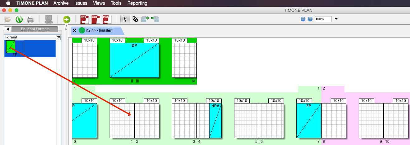Select page 9 in the page plan
This screenshot has height=145, width=410.
[x=371, y=121]
